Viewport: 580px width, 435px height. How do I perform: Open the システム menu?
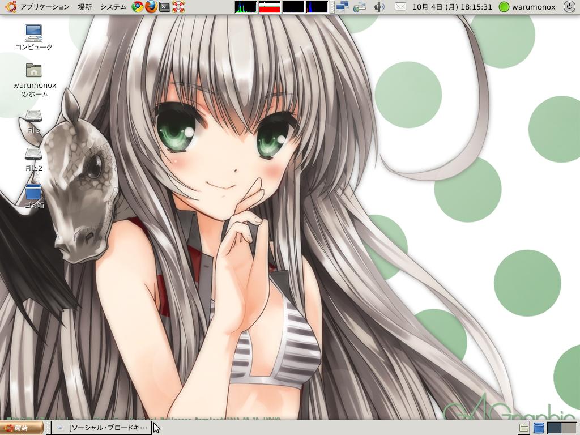pyautogui.click(x=113, y=7)
